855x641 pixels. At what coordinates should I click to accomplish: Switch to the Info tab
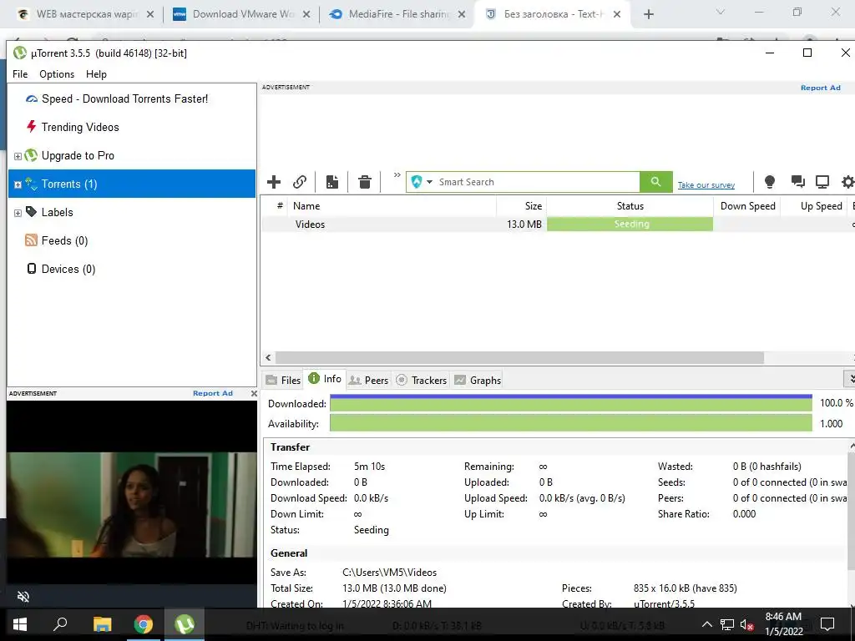(325, 379)
